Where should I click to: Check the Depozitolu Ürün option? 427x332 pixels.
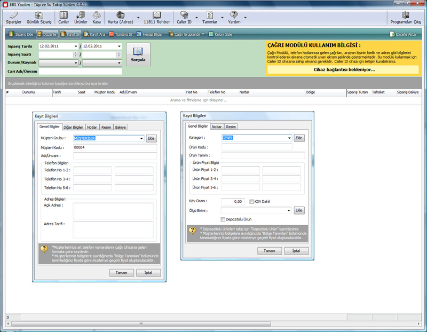(x=223, y=219)
